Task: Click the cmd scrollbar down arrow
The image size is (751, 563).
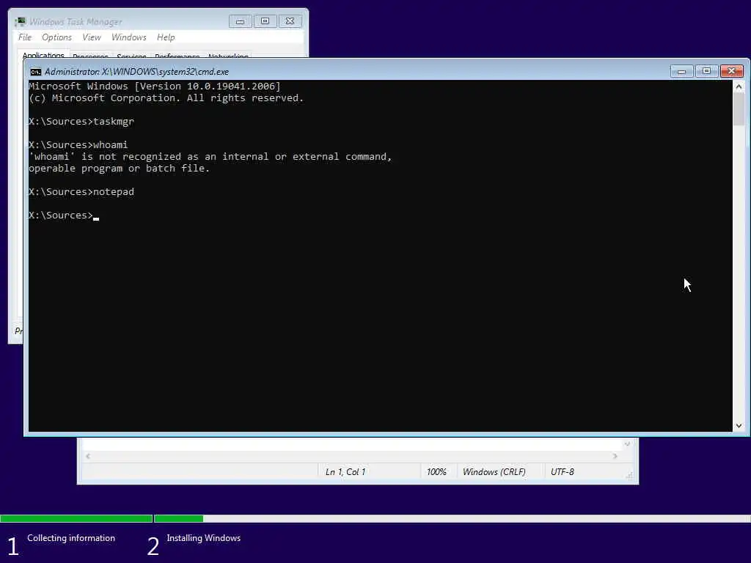Action: coord(739,426)
